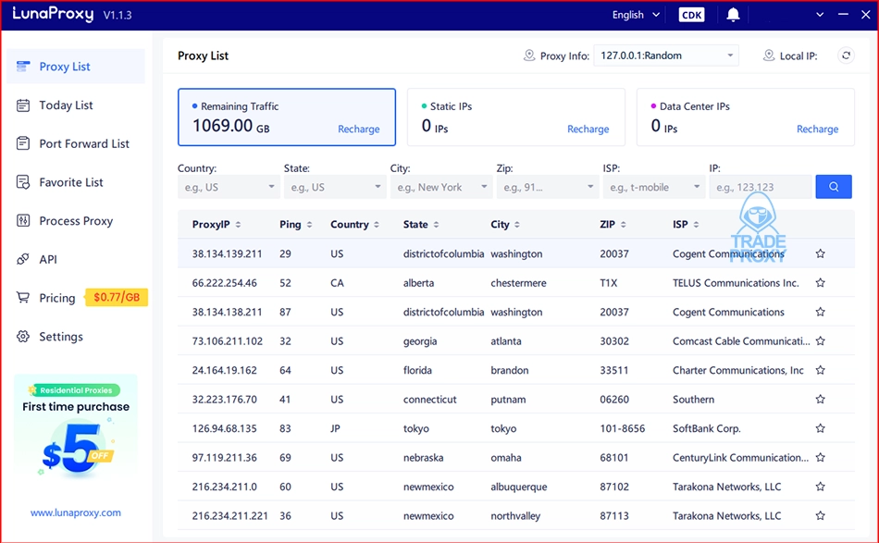This screenshot has height=543, width=879.
Task: Open the First time purchase $5 OFF banner
Action: pyautogui.click(x=76, y=428)
